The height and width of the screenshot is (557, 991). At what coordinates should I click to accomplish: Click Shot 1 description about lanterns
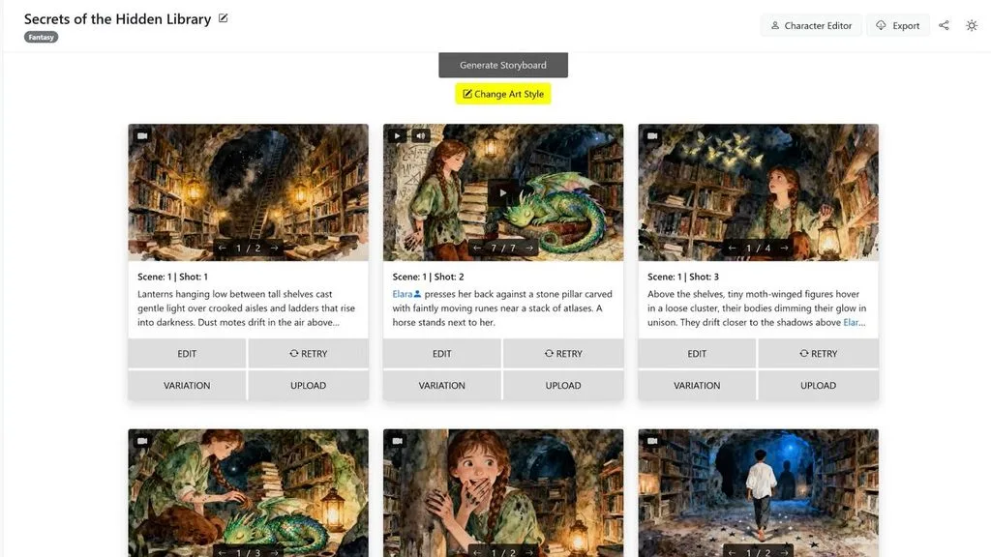tap(246, 308)
